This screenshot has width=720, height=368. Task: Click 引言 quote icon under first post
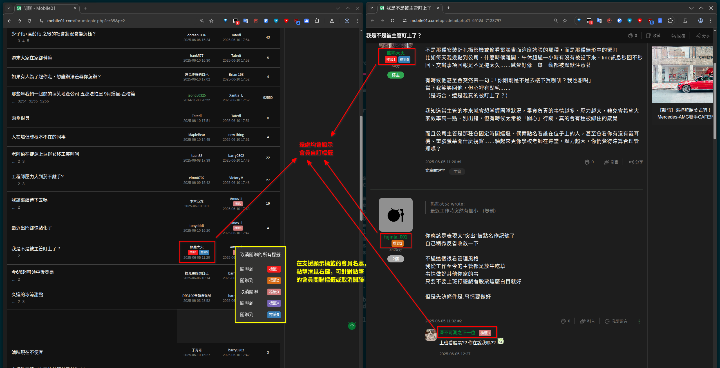point(607,162)
